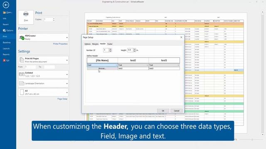Cancel the Page Setup dialog

[177, 111]
